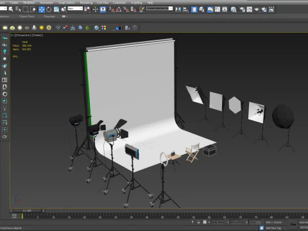Click the Render teapot icon

pyautogui.click(x=257, y=9)
